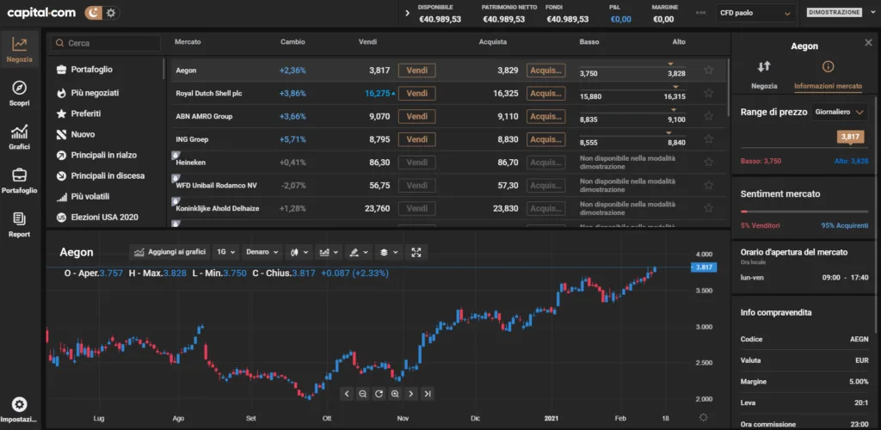Jump to latest chart data

click(x=428, y=394)
